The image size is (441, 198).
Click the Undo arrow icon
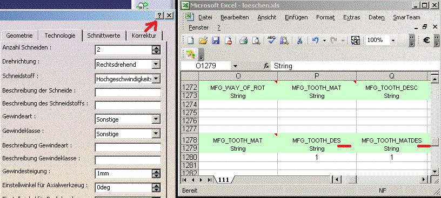click(x=315, y=40)
